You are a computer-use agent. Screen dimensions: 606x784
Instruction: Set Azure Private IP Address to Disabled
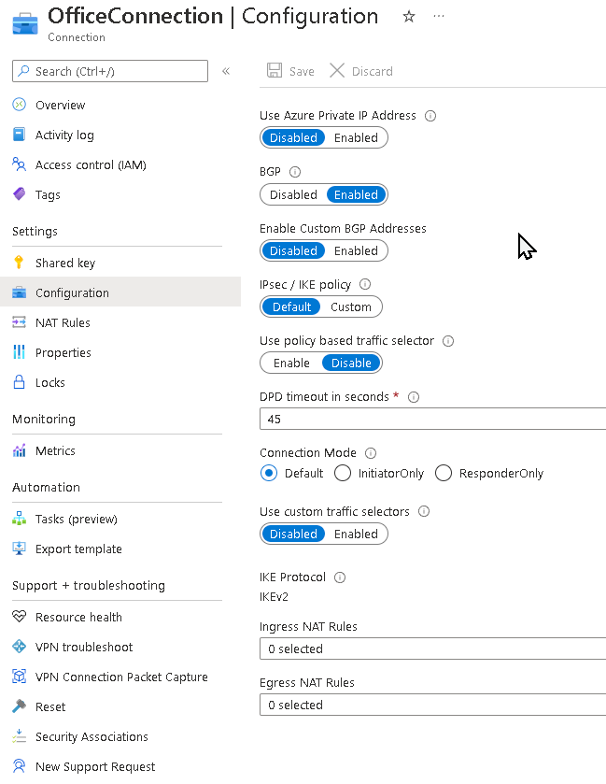(x=293, y=137)
